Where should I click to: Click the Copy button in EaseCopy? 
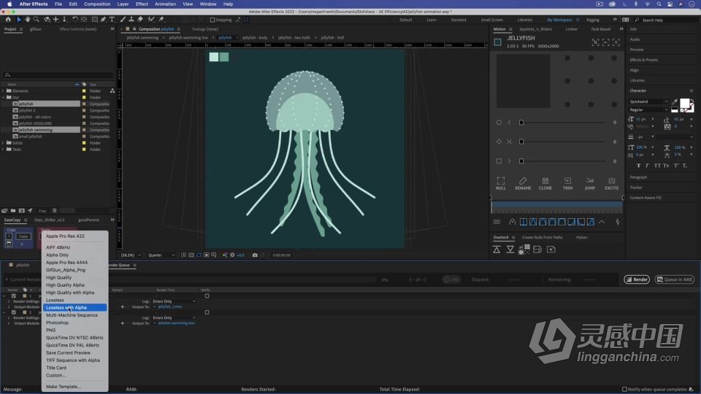click(23, 236)
